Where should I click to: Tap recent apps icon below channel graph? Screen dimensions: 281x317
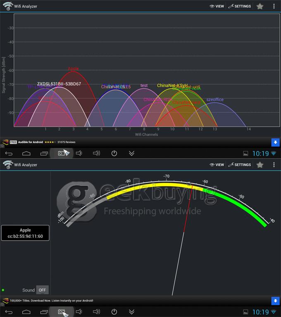point(44,153)
